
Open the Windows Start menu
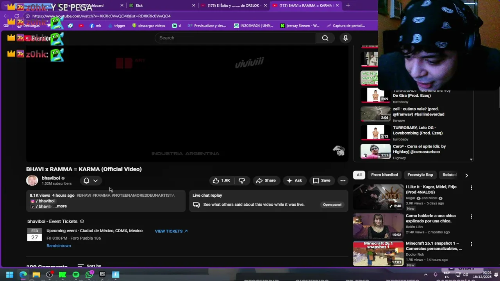pos(10,274)
